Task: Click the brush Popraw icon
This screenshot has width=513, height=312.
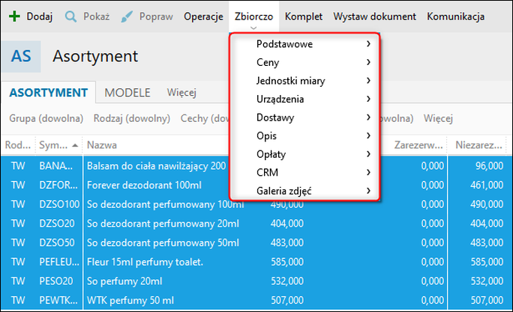Action: pyautogui.click(x=127, y=16)
